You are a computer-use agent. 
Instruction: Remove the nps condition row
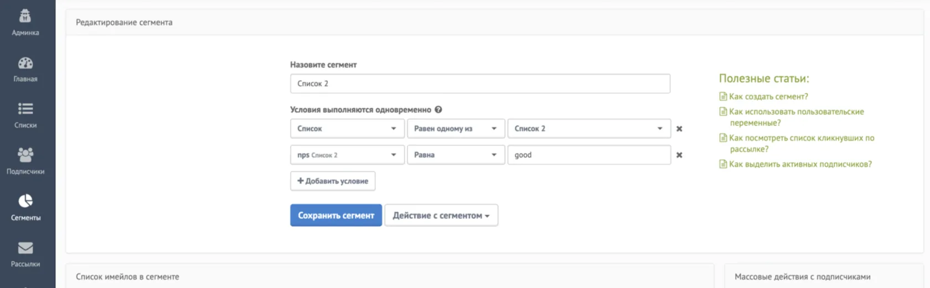pyautogui.click(x=679, y=155)
